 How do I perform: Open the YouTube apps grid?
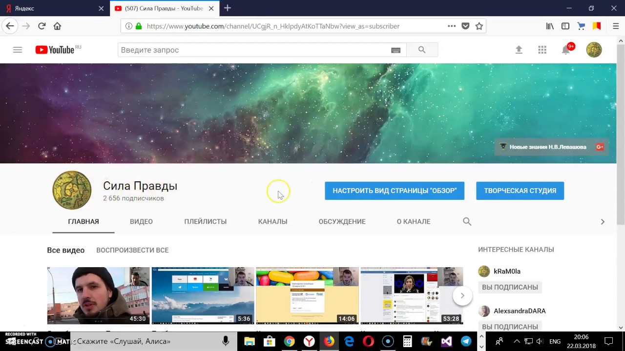542,50
